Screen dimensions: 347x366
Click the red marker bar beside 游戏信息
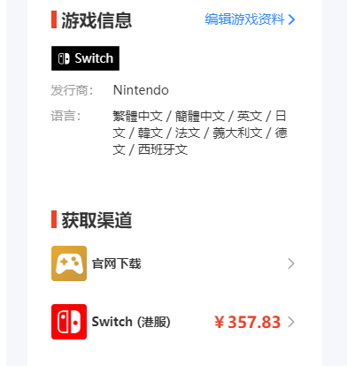[54, 19]
